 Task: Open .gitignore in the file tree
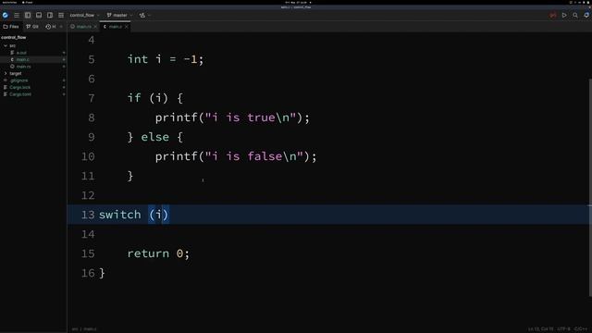coord(18,80)
